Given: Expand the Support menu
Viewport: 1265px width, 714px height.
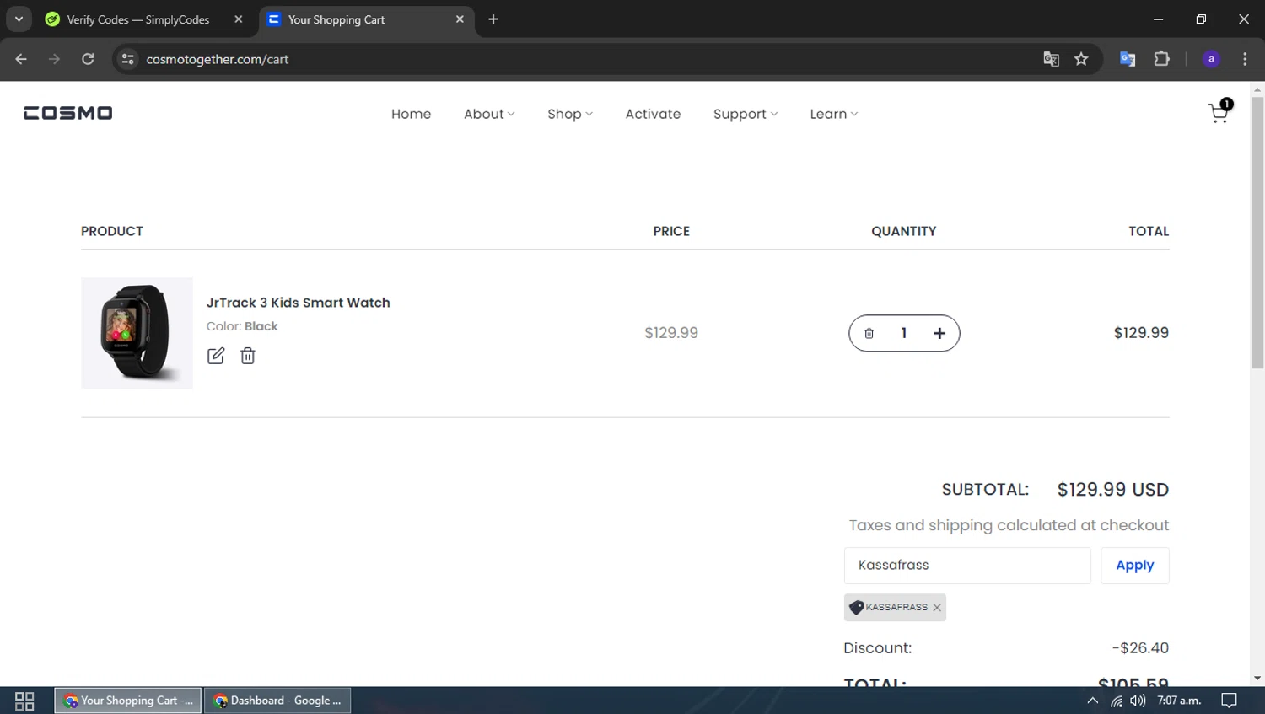Looking at the screenshot, I should 746,114.
